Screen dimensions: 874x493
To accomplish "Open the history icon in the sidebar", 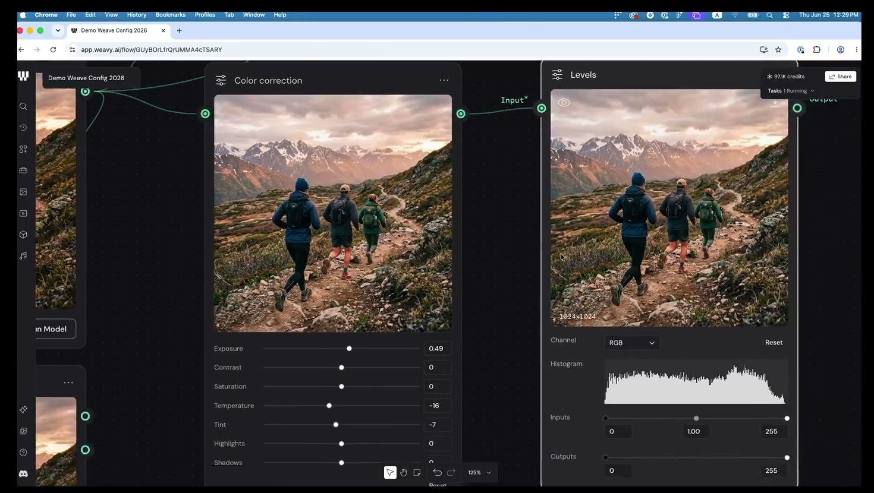I will pyautogui.click(x=23, y=128).
